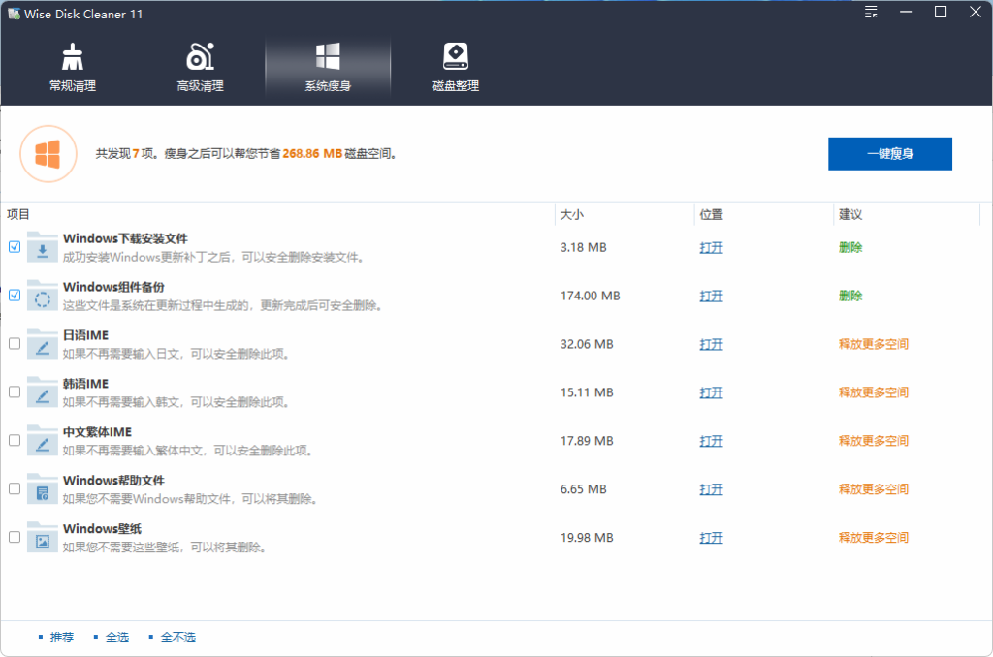Check the Windows帮助文件 checkbox
Viewport: 993px width, 657px height.
pos(15,488)
